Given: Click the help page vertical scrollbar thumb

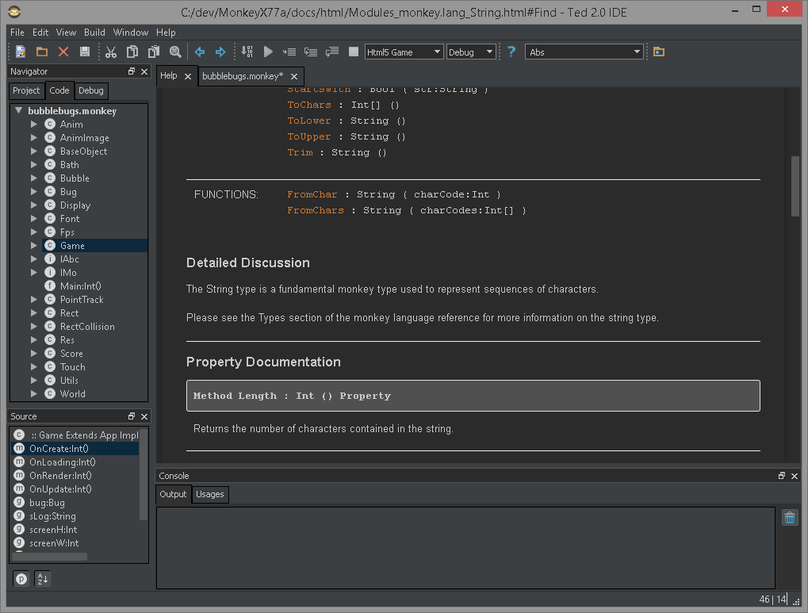Looking at the screenshot, I should pyautogui.click(x=795, y=186).
